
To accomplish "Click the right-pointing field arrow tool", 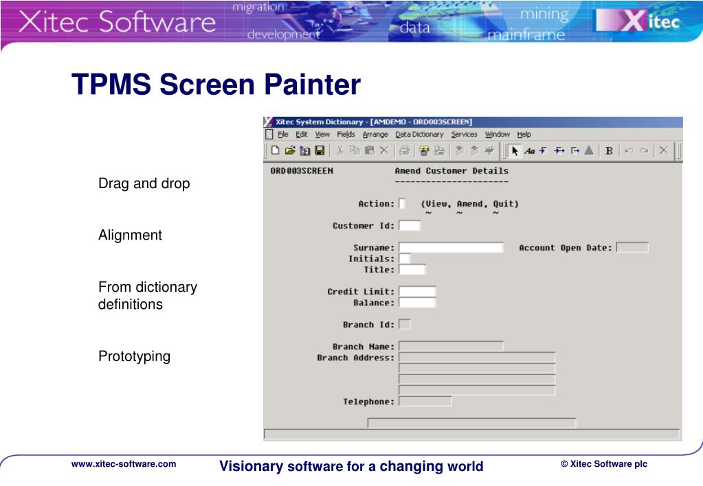I will pos(574,151).
